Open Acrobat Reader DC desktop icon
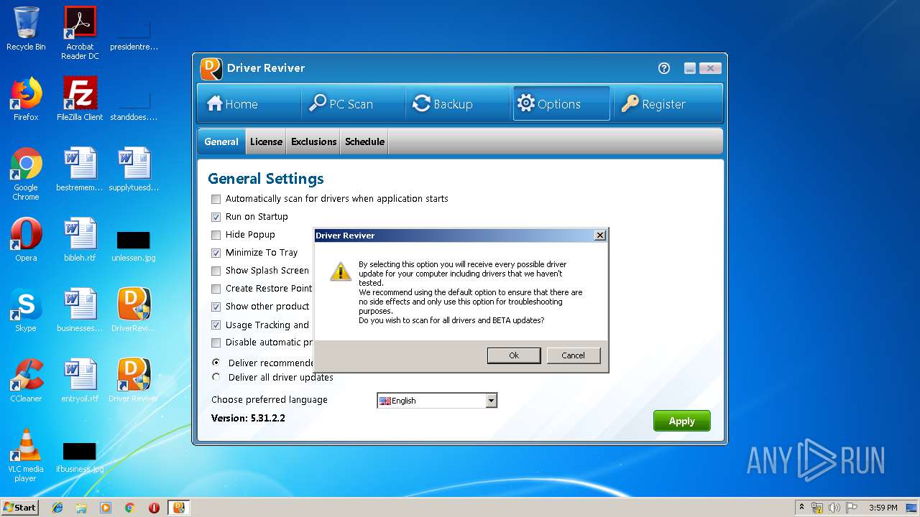 coord(80,32)
